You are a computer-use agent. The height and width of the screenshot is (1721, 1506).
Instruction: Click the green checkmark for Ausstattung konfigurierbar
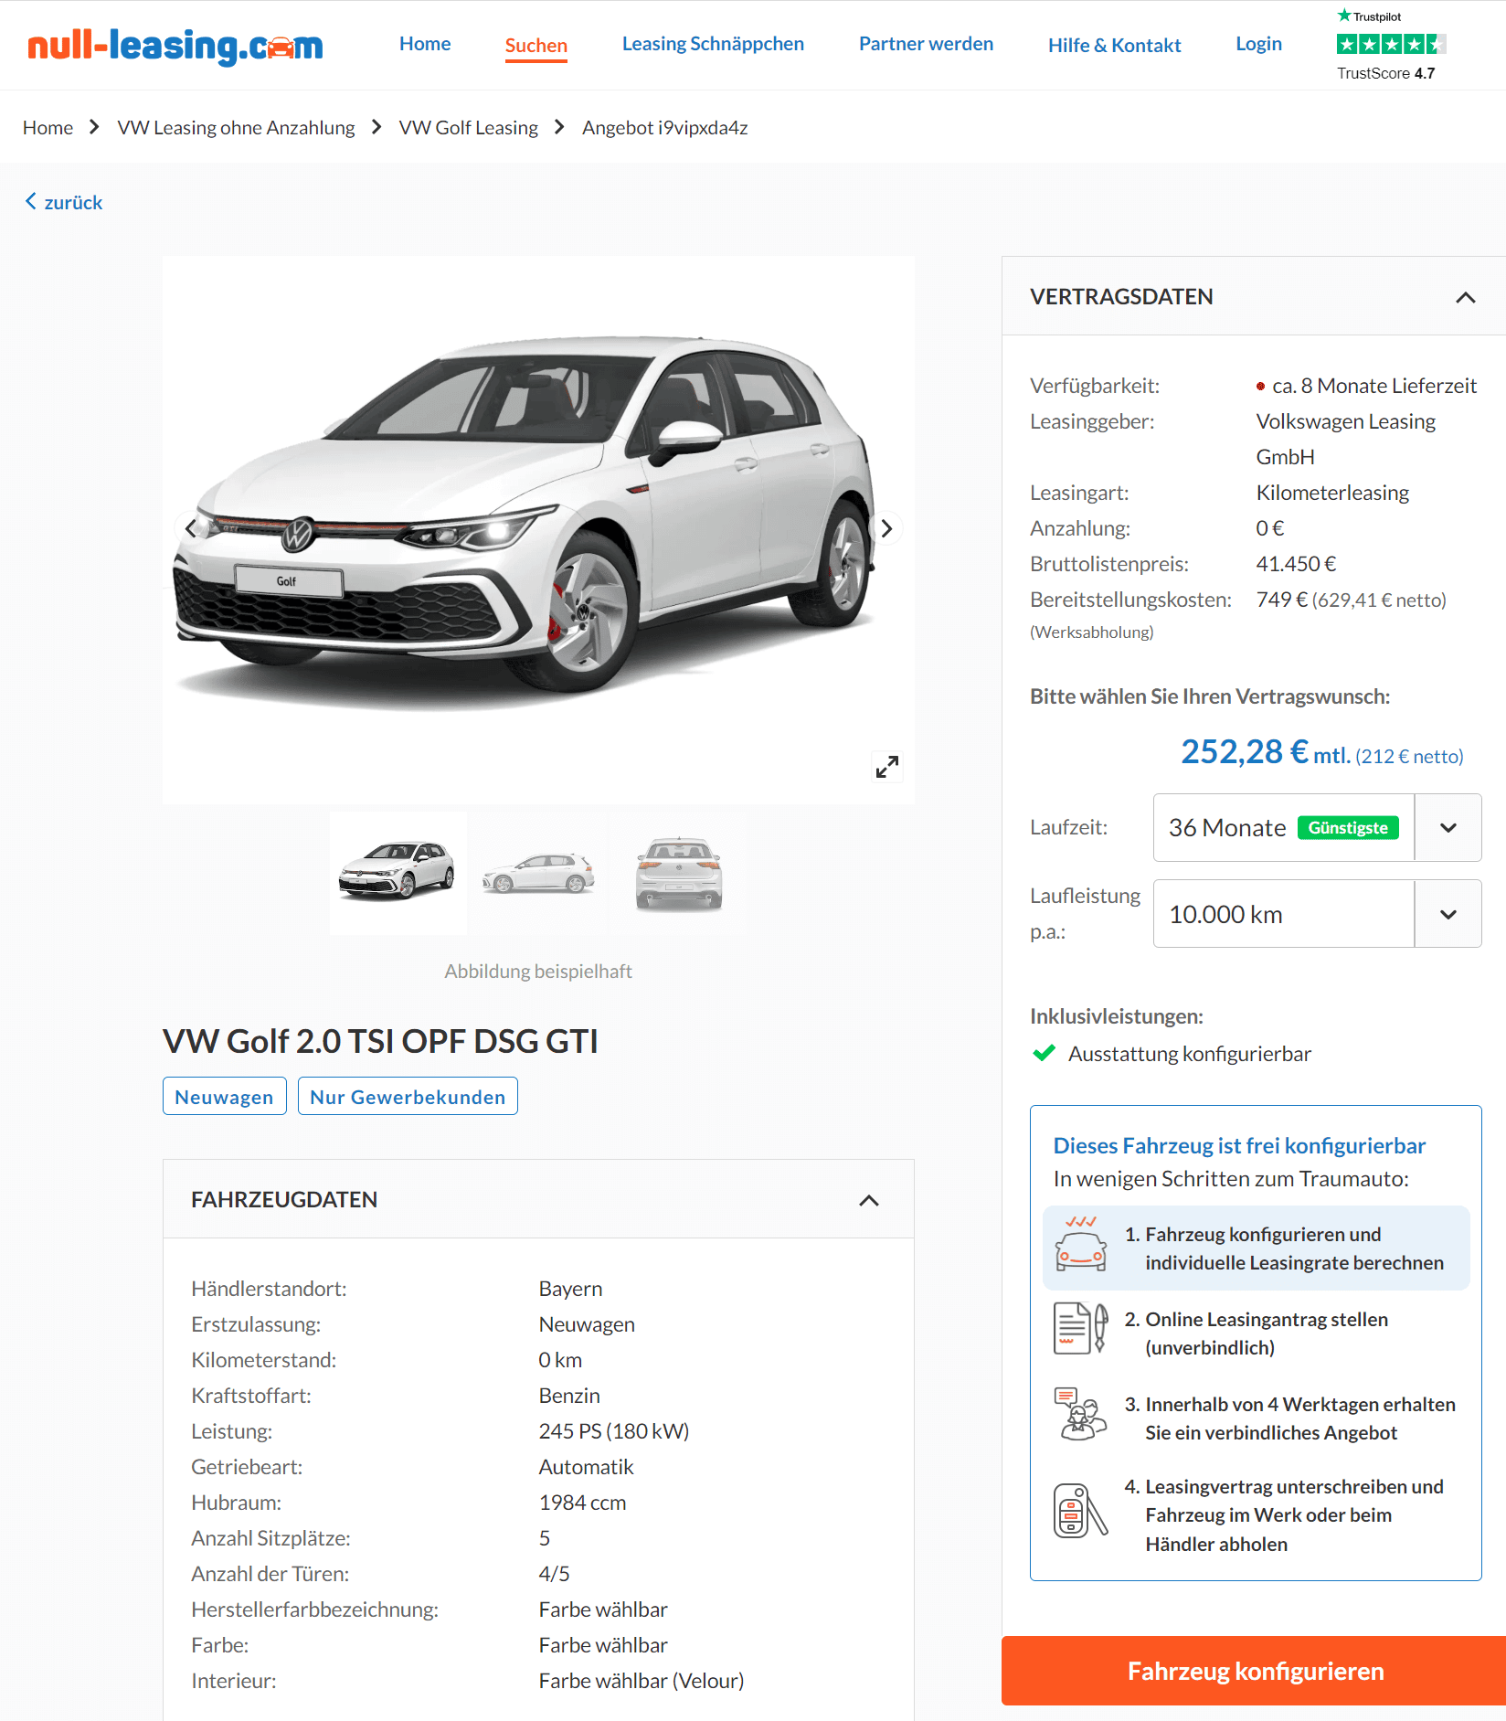pyautogui.click(x=1044, y=1053)
